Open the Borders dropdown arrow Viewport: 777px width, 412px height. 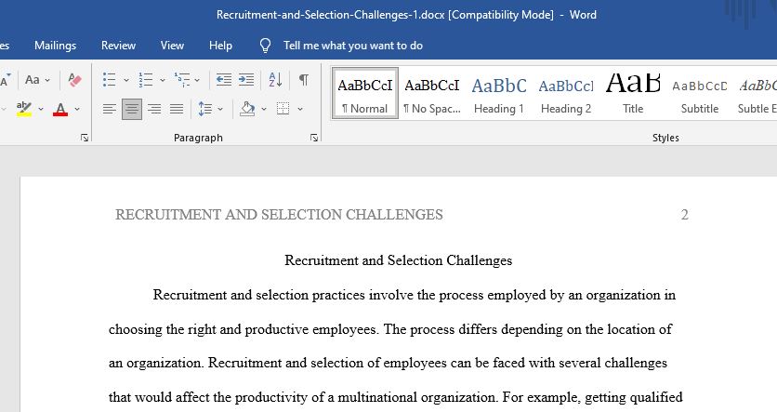[300, 109]
